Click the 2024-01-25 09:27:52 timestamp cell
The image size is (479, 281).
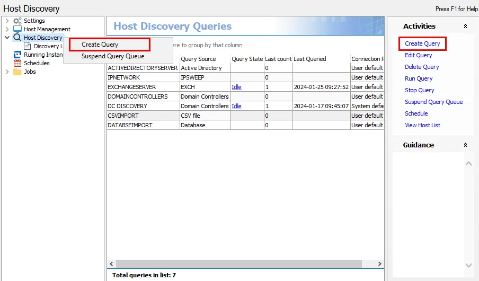tap(322, 87)
